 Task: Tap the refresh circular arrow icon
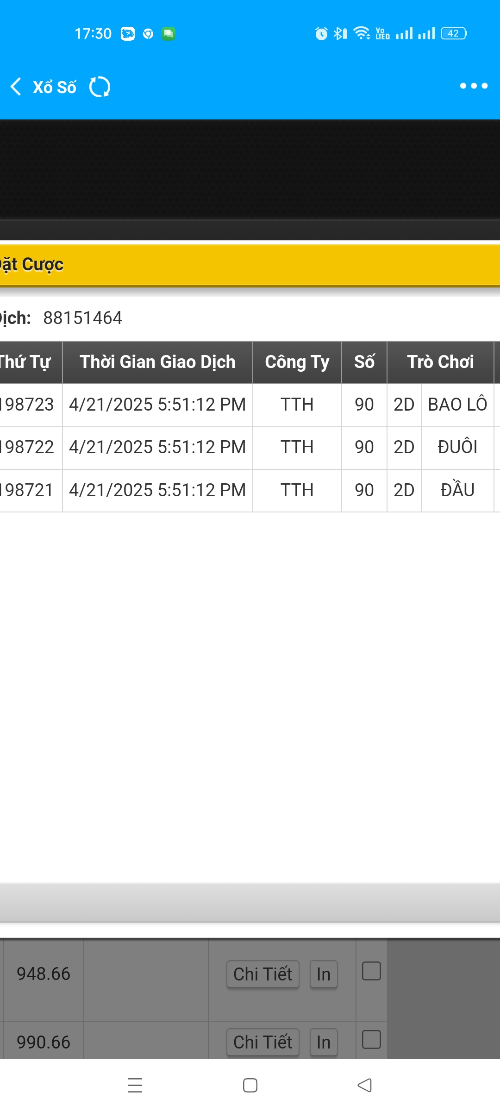tap(100, 87)
